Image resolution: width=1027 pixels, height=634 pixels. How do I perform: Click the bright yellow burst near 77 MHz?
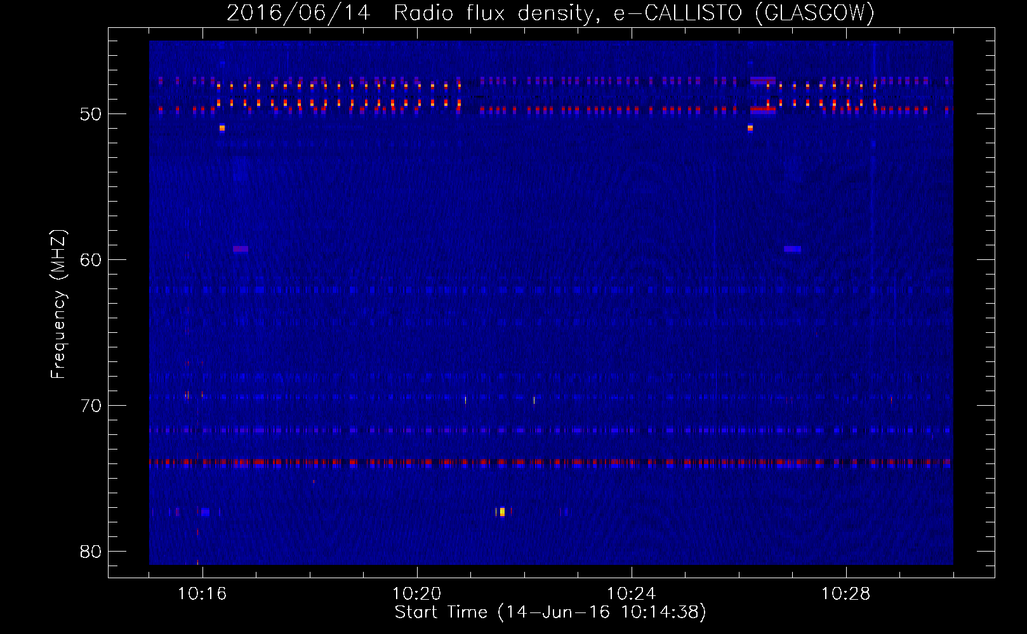pos(502,512)
